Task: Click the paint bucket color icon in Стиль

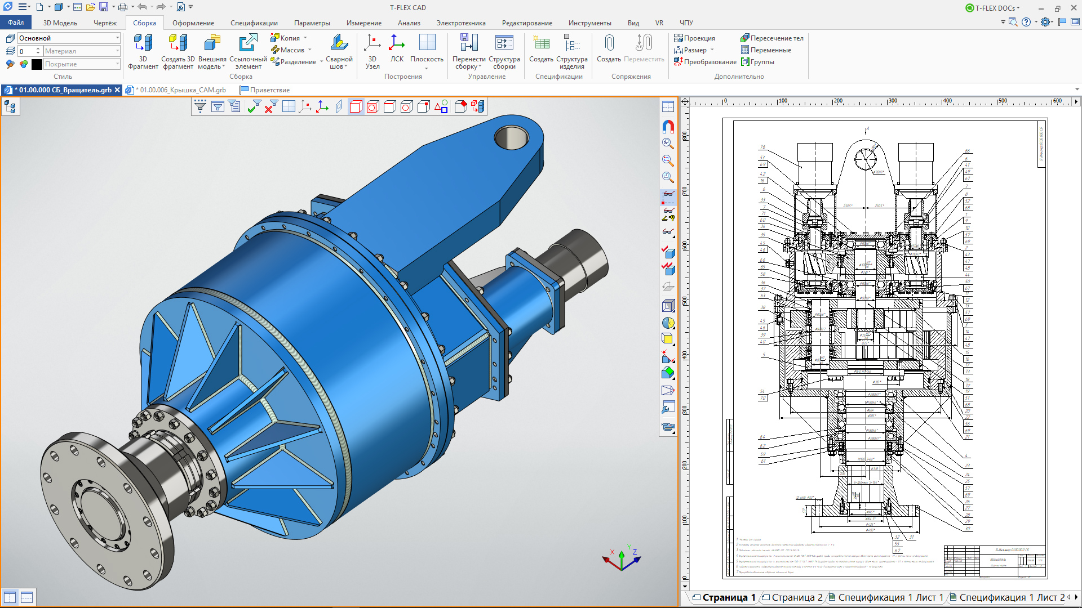Action: coord(10,64)
